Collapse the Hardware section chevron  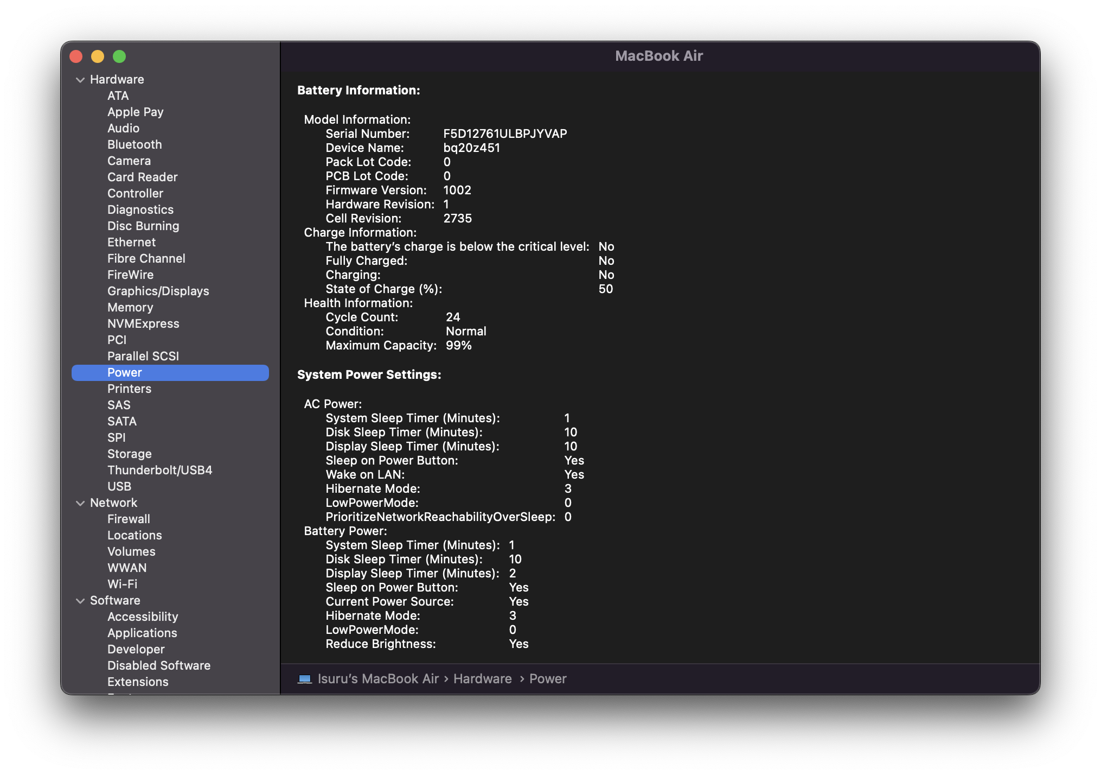(80, 80)
